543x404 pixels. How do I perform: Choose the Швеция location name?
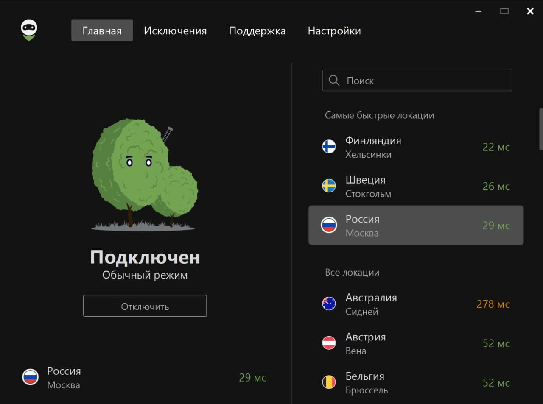[365, 180]
